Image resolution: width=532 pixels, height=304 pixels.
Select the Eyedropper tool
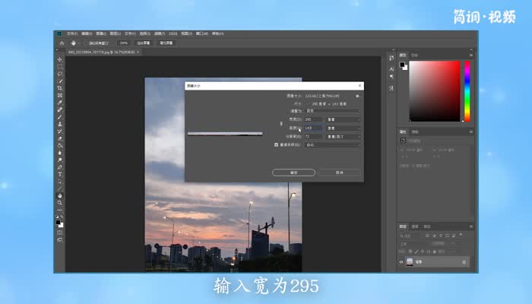click(60, 103)
